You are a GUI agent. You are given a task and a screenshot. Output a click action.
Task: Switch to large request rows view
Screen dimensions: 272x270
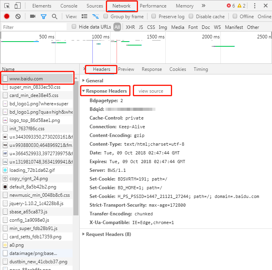(x=84, y=17)
